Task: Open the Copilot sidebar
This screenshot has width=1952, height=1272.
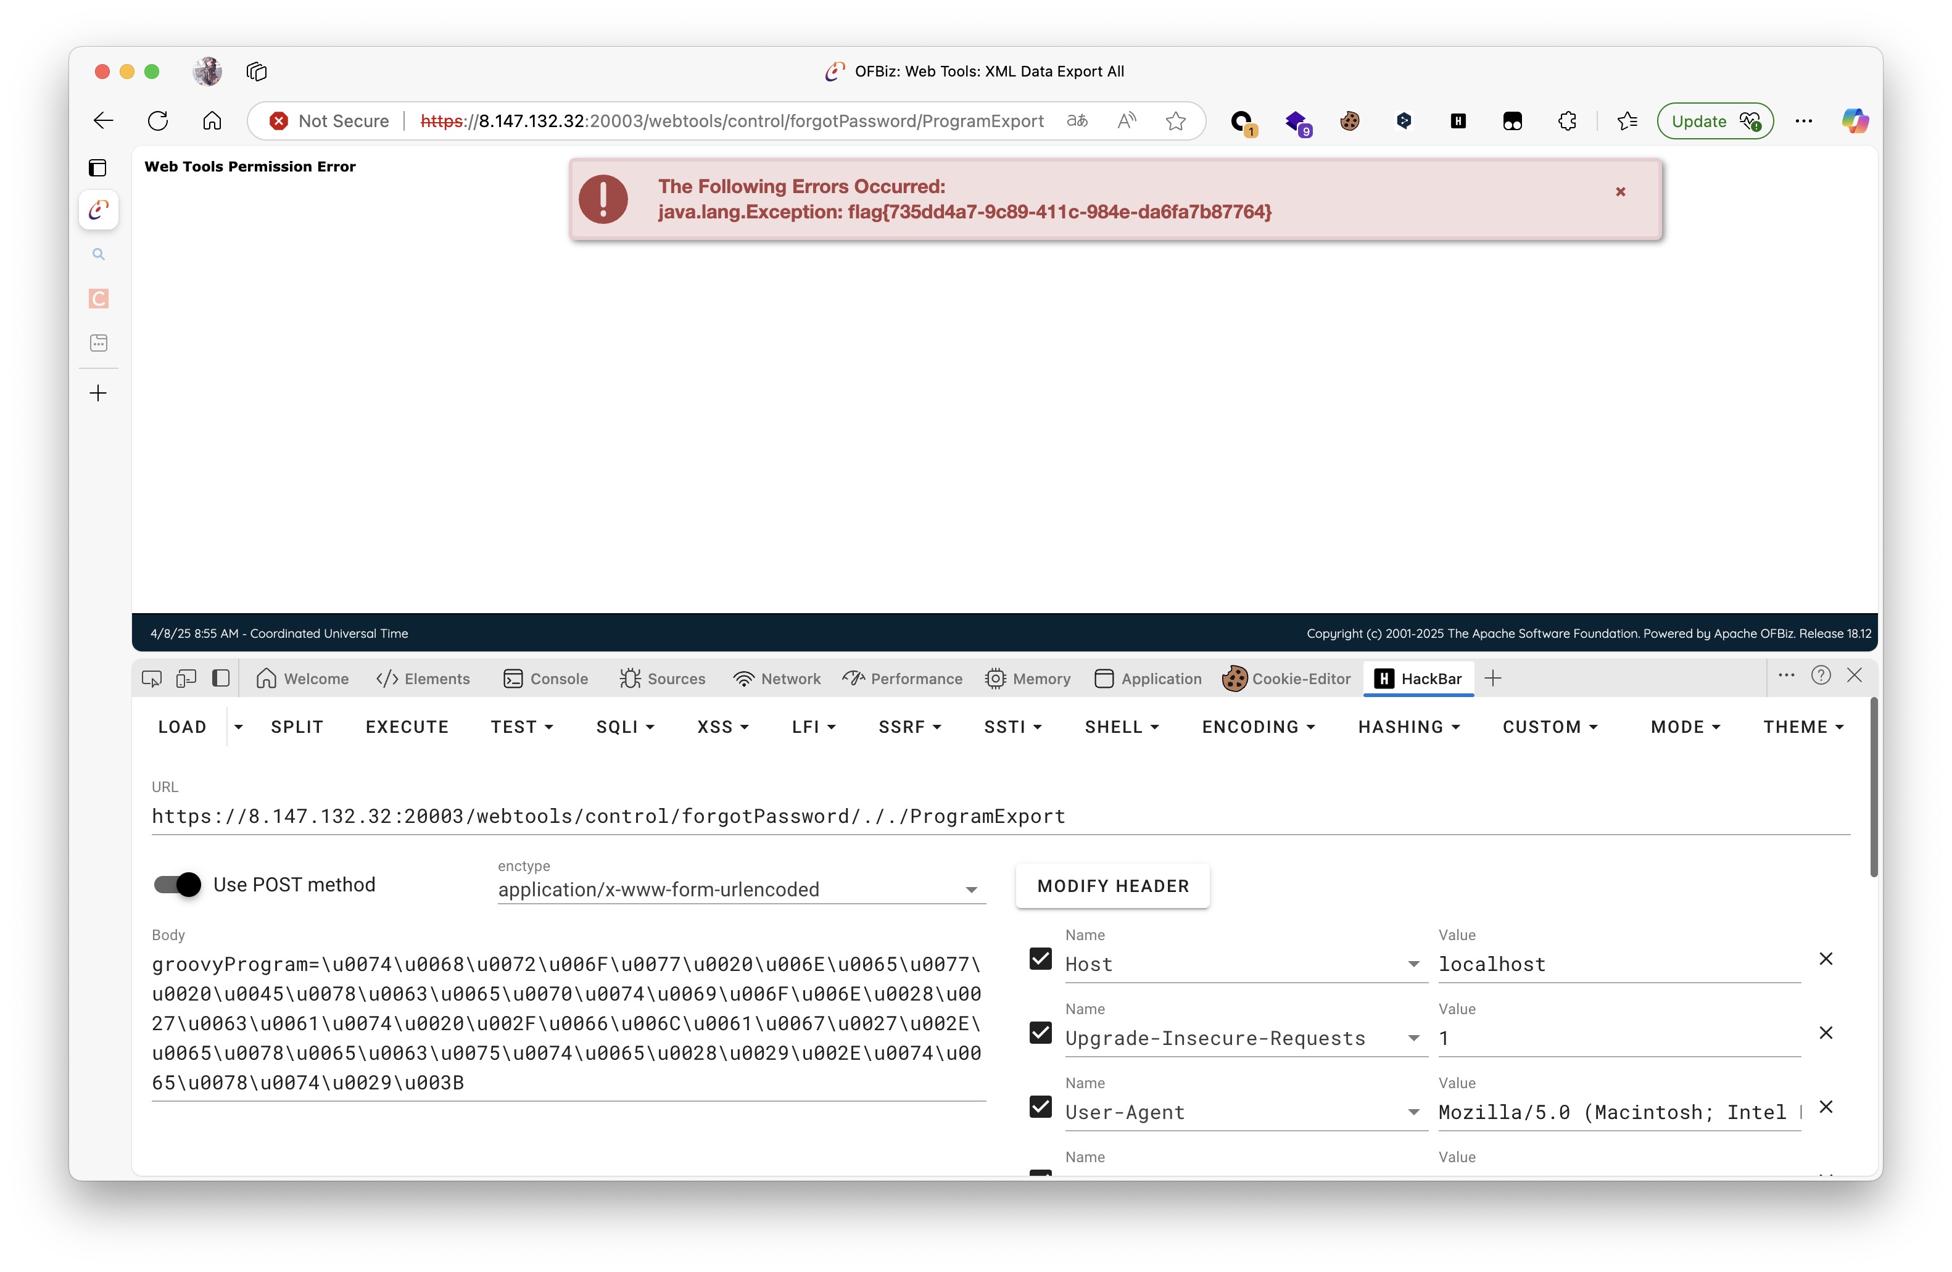Action: [x=1855, y=120]
